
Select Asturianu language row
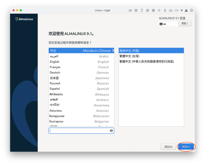(81, 111)
